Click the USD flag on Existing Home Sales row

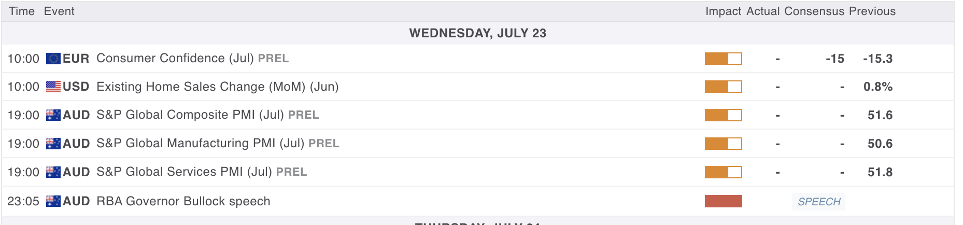[x=53, y=87]
